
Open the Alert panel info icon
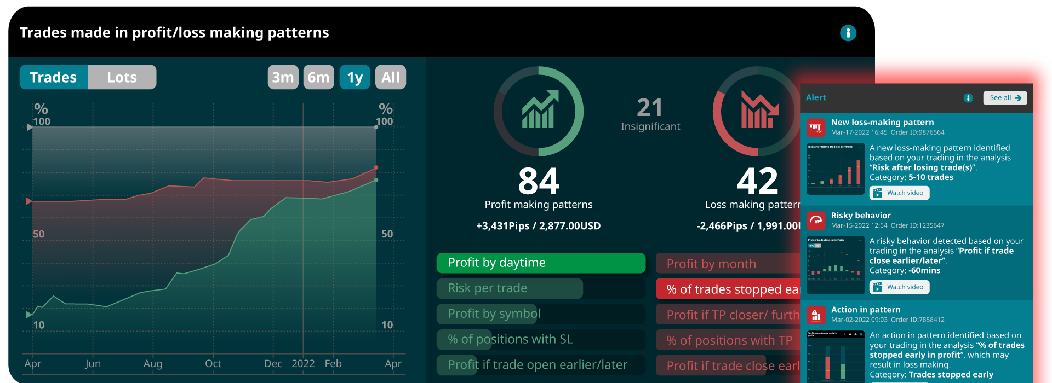968,98
